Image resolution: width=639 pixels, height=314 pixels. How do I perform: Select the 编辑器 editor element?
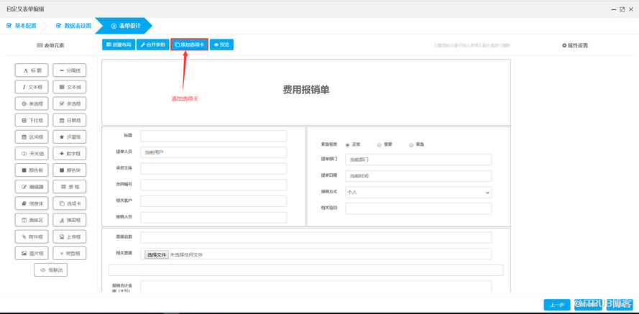tap(32, 187)
